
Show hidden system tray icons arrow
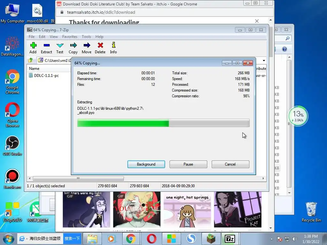[271, 239]
